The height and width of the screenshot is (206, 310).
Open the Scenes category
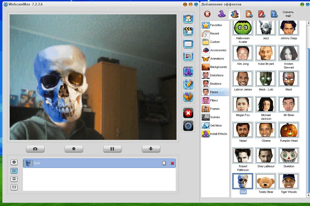click(x=215, y=117)
